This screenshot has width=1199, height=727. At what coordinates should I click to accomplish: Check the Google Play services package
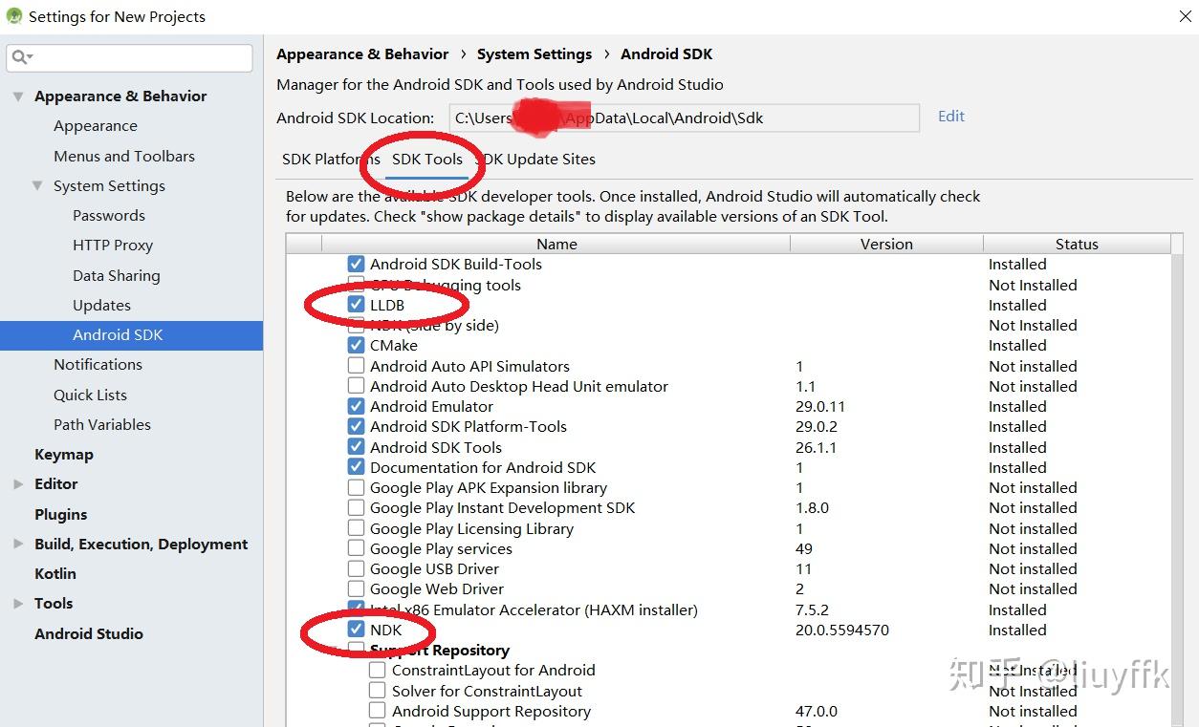pos(356,548)
